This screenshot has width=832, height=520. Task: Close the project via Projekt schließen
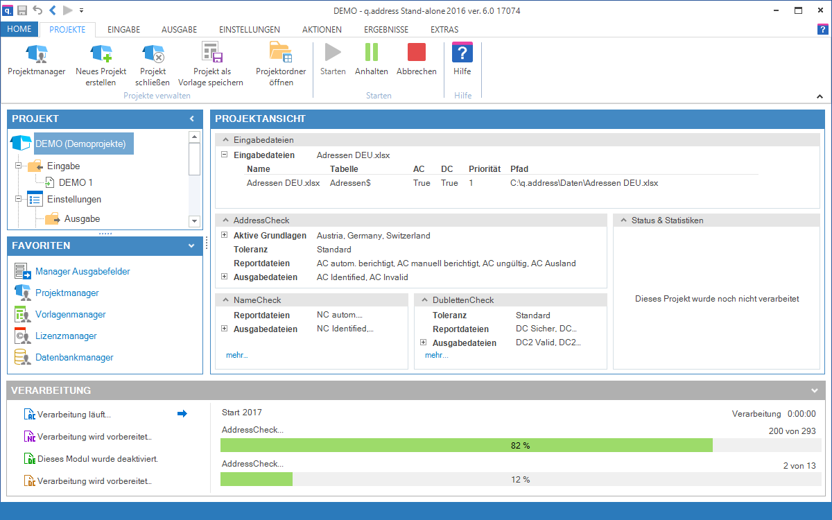(153, 65)
